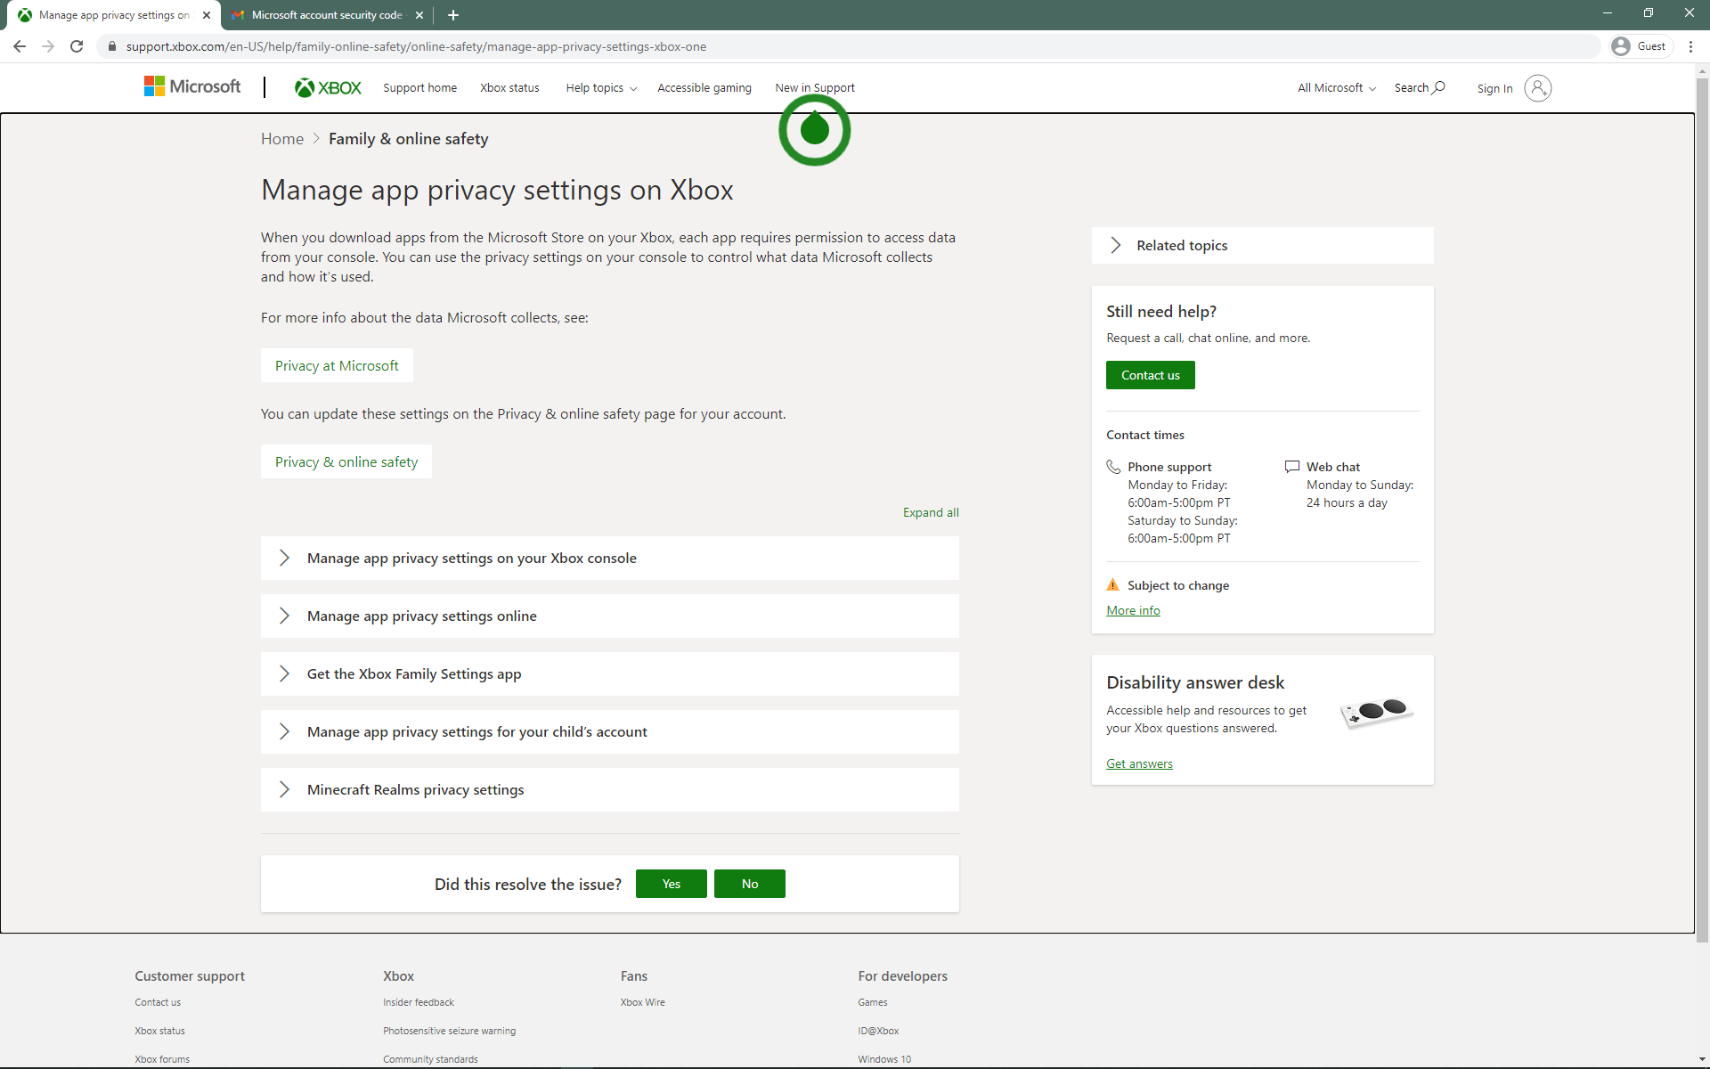Image resolution: width=1710 pixels, height=1069 pixels.
Task: Select New in Support menu item
Action: [x=814, y=87]
